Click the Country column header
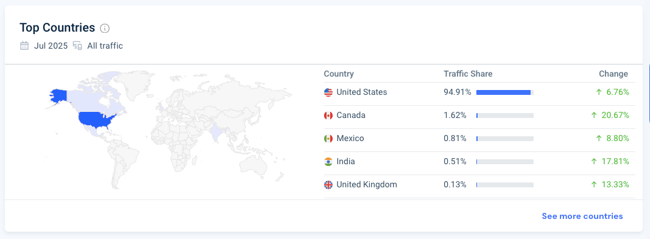The height and width of the screenshot is (239, 650). click(339, 74)
